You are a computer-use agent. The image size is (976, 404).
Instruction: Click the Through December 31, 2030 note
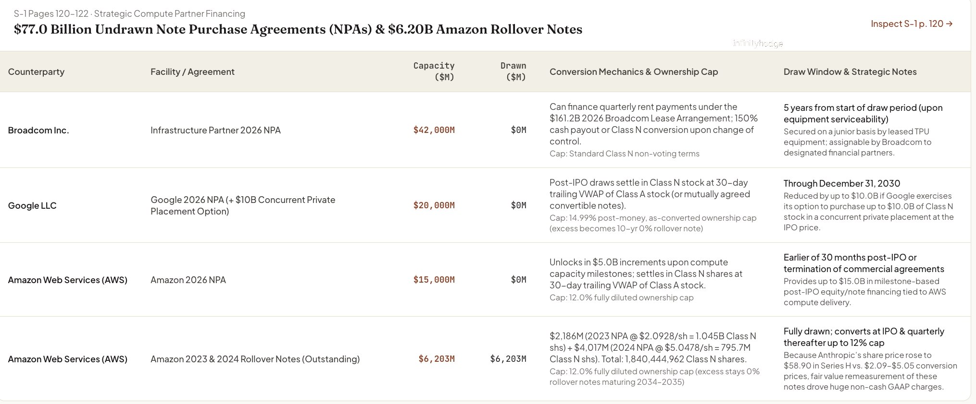pyautogui.click(x=842, y=183)
